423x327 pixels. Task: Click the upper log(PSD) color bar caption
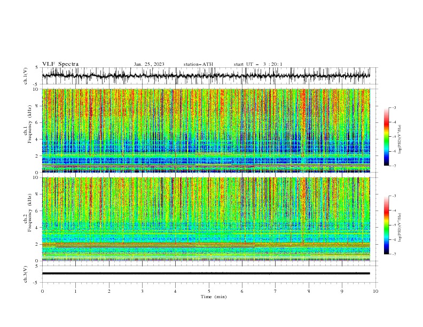[399, 139]
